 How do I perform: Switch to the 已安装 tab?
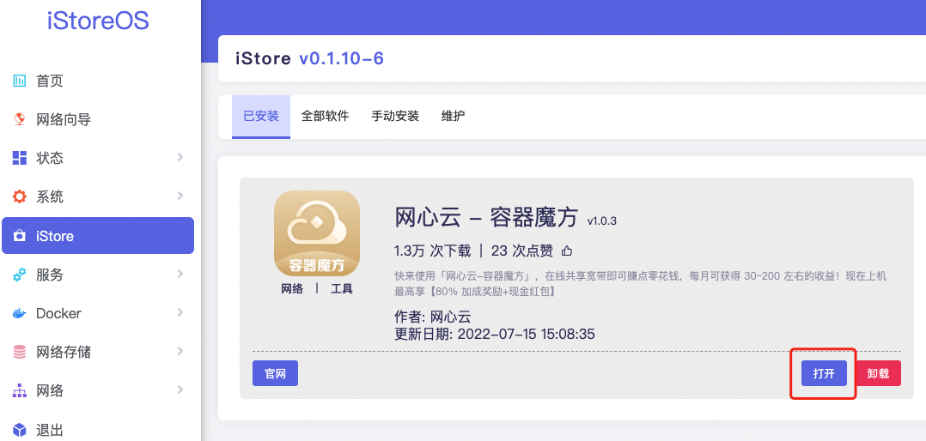pos(261,116)
